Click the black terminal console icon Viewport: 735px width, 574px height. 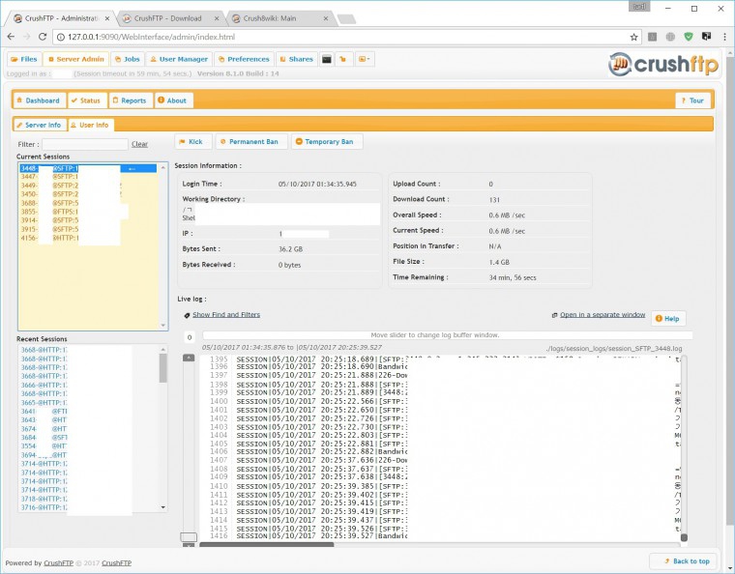tap(327, 60)
